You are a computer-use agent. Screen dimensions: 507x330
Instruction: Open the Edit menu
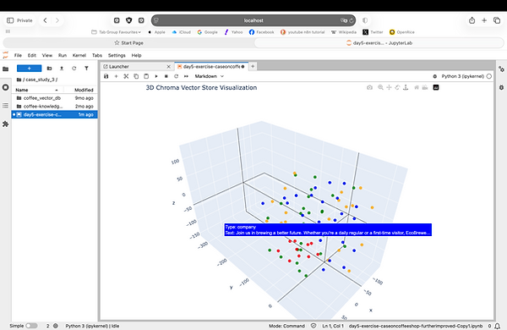pyautogui.click(x=32, y=55)
